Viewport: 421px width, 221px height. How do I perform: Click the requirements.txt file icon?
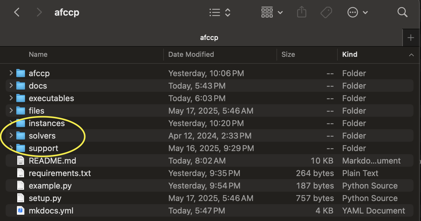[21, 173]
